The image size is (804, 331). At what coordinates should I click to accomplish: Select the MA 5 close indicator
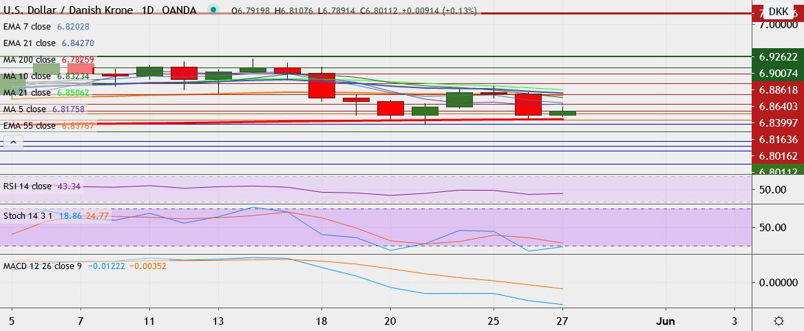(25, 109)
